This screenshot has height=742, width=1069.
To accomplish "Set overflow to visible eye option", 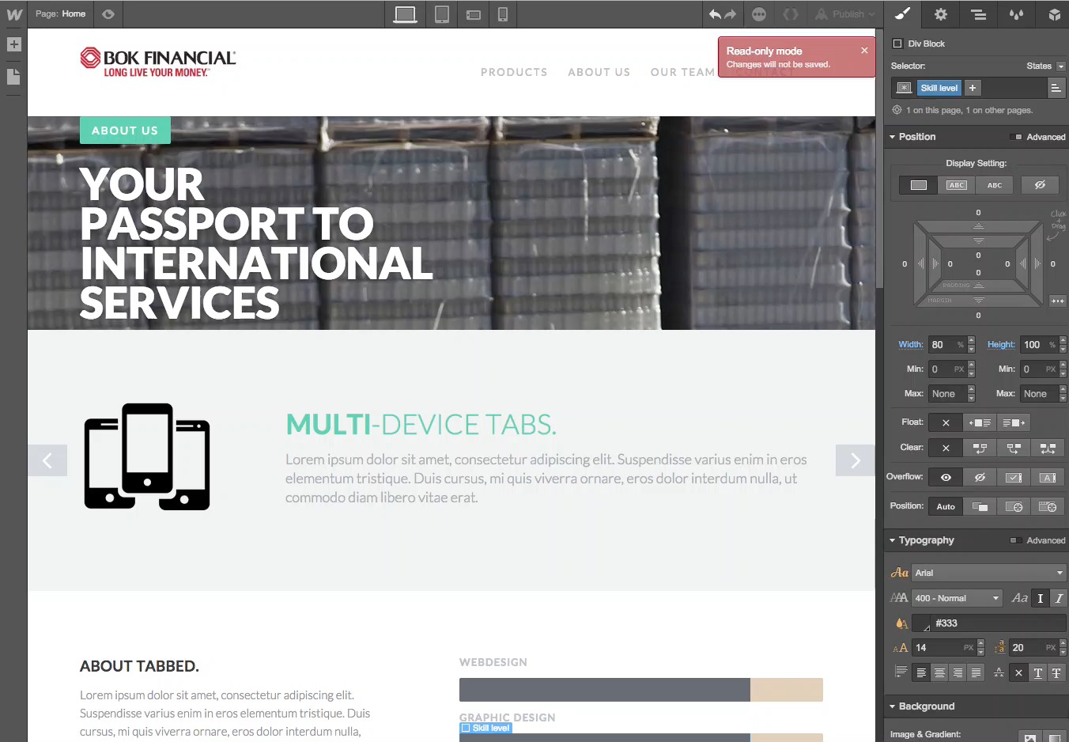I will coord(946,477).
